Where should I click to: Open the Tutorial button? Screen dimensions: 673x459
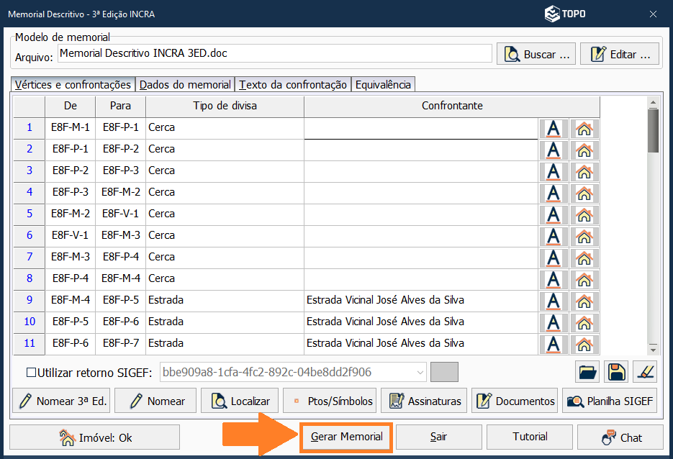point(530,437)
